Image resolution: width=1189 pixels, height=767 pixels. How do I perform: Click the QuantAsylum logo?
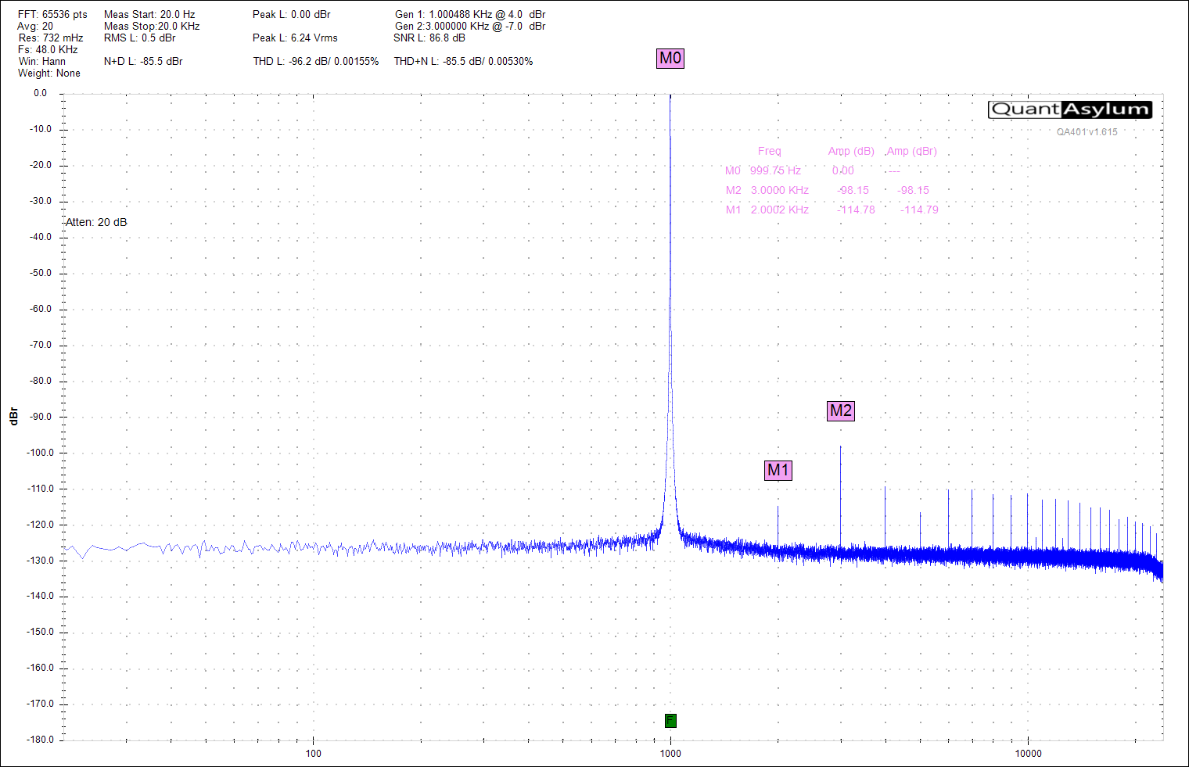pyautogui.click(x=1069, y=109)
